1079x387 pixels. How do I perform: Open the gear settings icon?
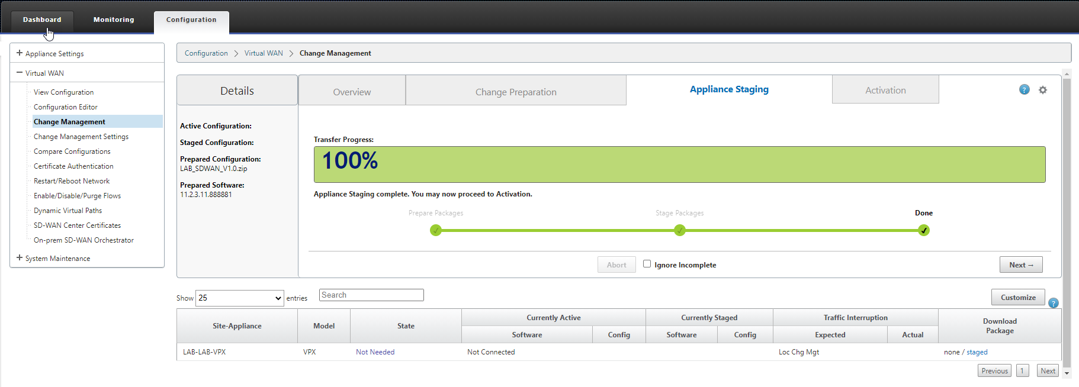(1043, 90)
